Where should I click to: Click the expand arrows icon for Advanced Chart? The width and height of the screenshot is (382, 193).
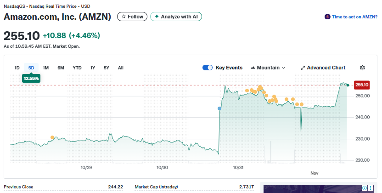[303, 68]
